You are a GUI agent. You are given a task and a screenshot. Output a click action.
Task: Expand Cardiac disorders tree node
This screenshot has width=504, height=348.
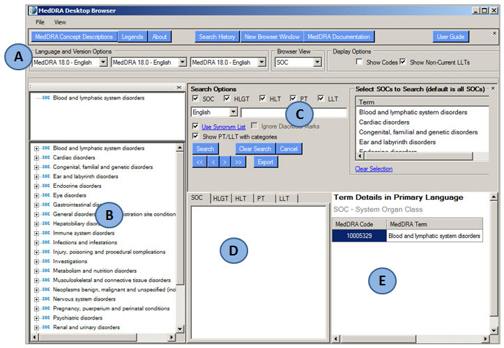[36, 158]
